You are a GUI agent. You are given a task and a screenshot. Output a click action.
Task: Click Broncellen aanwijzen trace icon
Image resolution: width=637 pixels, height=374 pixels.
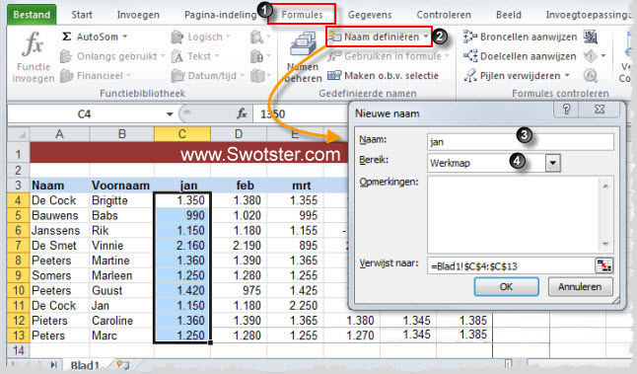470,37
